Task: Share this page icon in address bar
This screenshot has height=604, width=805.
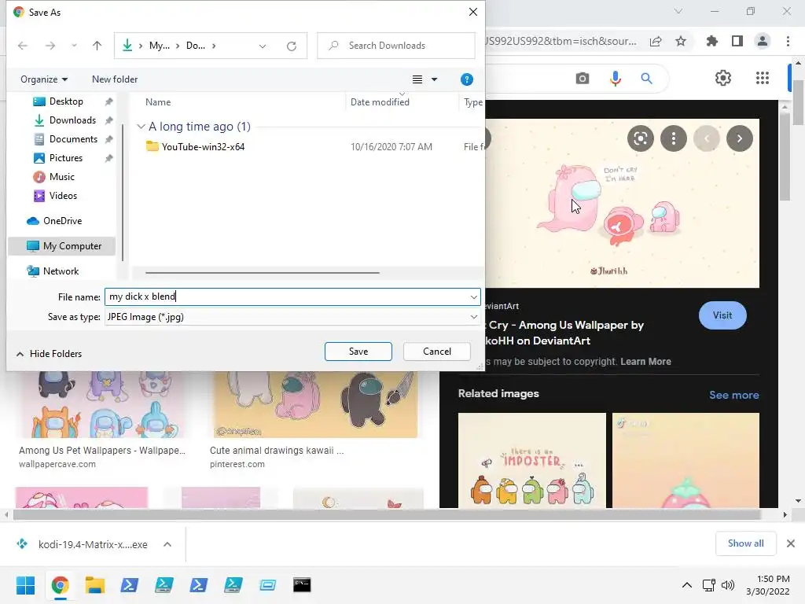Action: 656,41
